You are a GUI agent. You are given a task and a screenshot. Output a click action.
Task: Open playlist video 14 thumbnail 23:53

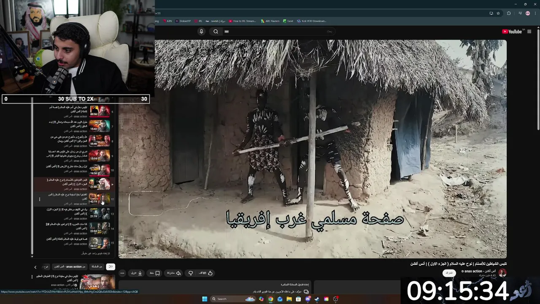pos(100,228)
